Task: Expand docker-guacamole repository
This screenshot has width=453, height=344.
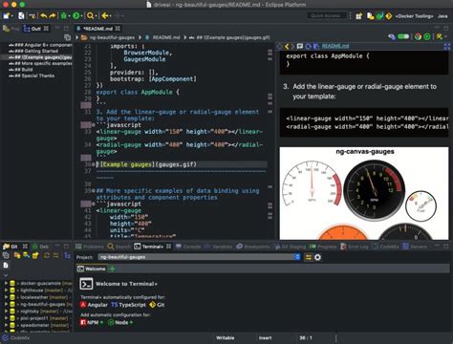Action: 6,283
